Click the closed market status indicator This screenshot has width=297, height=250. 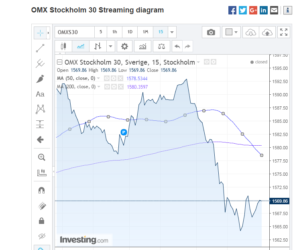pos(259,62)
